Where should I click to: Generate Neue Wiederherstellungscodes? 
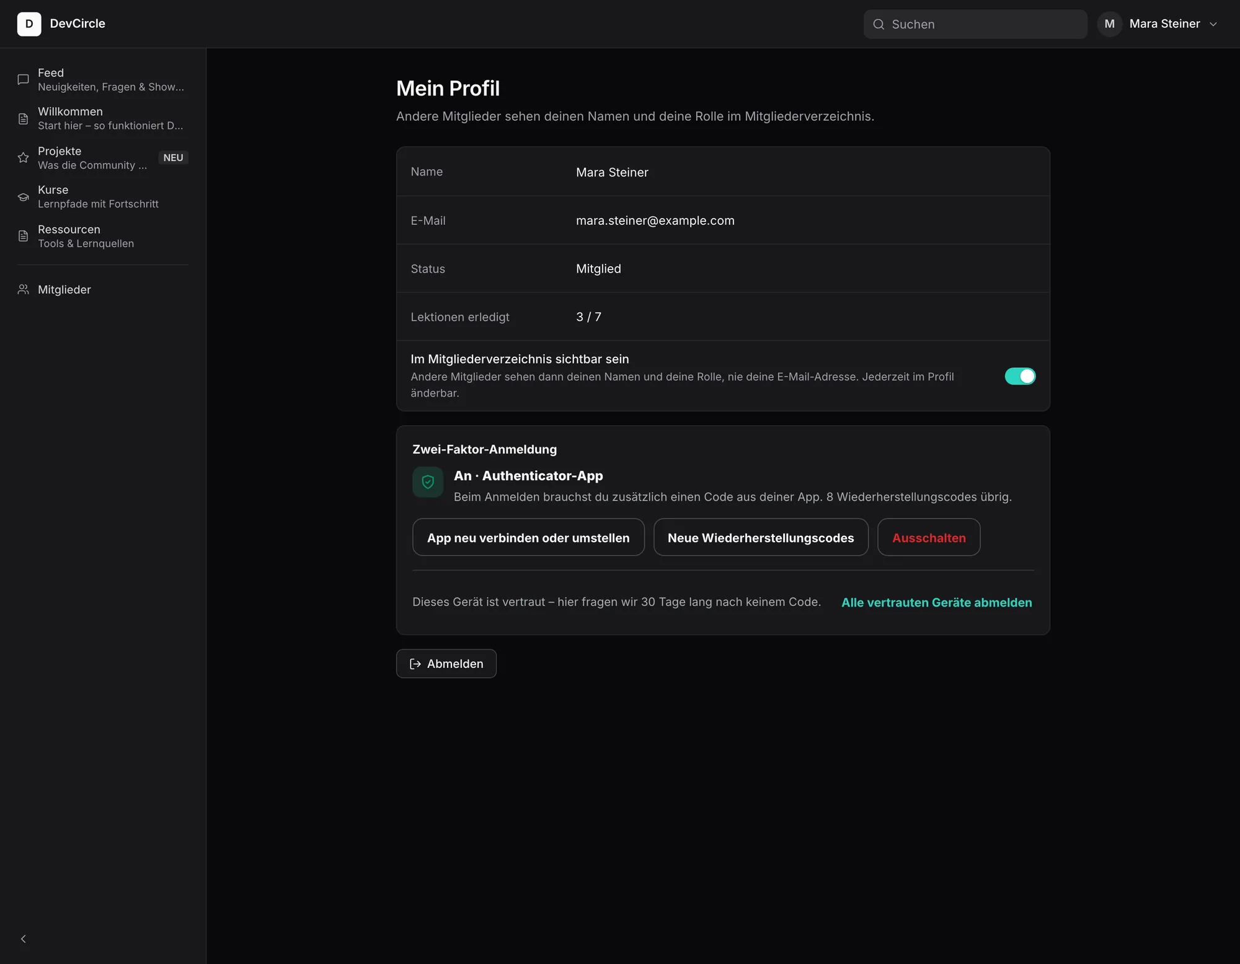pos(761,537)
